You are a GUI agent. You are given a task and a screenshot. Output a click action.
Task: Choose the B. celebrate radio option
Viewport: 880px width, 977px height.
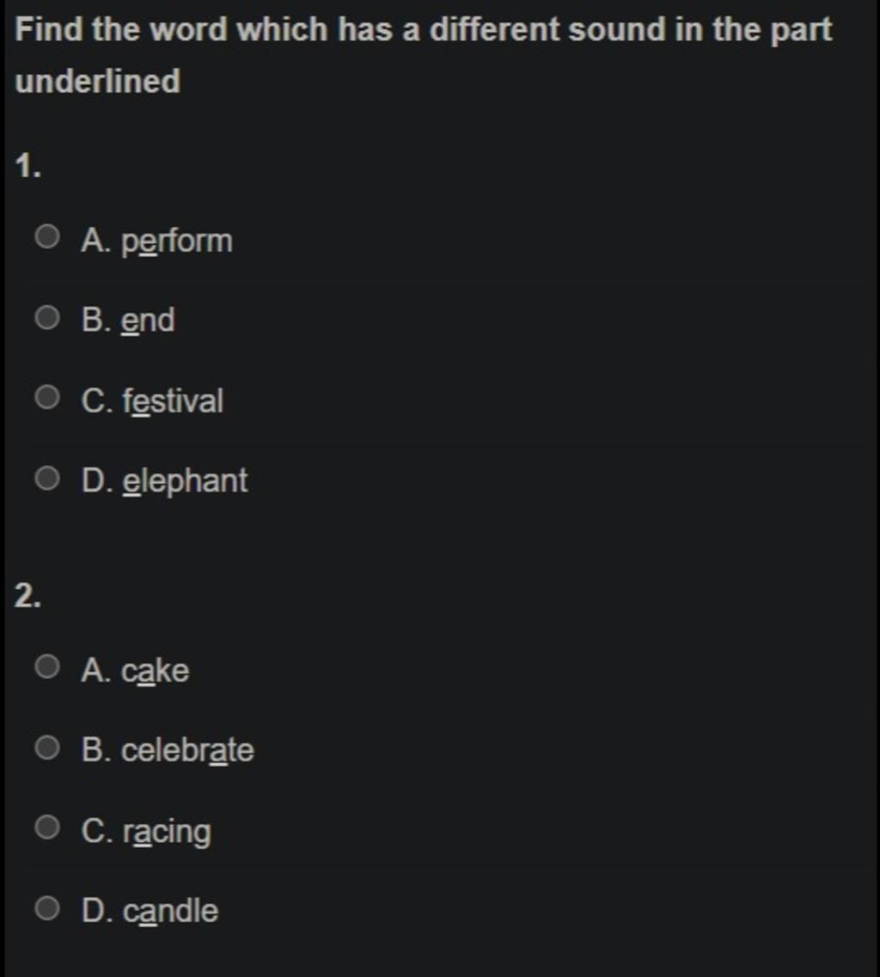coord(47,747)
